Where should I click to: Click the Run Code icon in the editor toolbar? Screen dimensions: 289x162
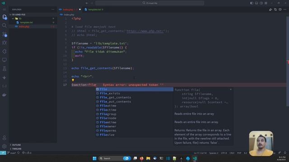[x=270, y=9]
